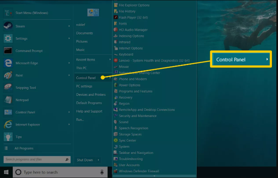Image resolution: width=278 pixels, height=178 pixels.
Task: Expand Paint submenu arrow
Action: pos(69,75)
